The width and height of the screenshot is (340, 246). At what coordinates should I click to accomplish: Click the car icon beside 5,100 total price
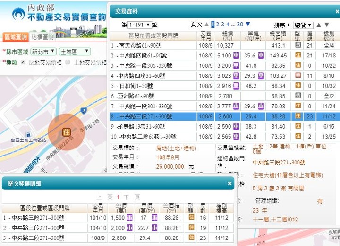[x=236, y=56]
